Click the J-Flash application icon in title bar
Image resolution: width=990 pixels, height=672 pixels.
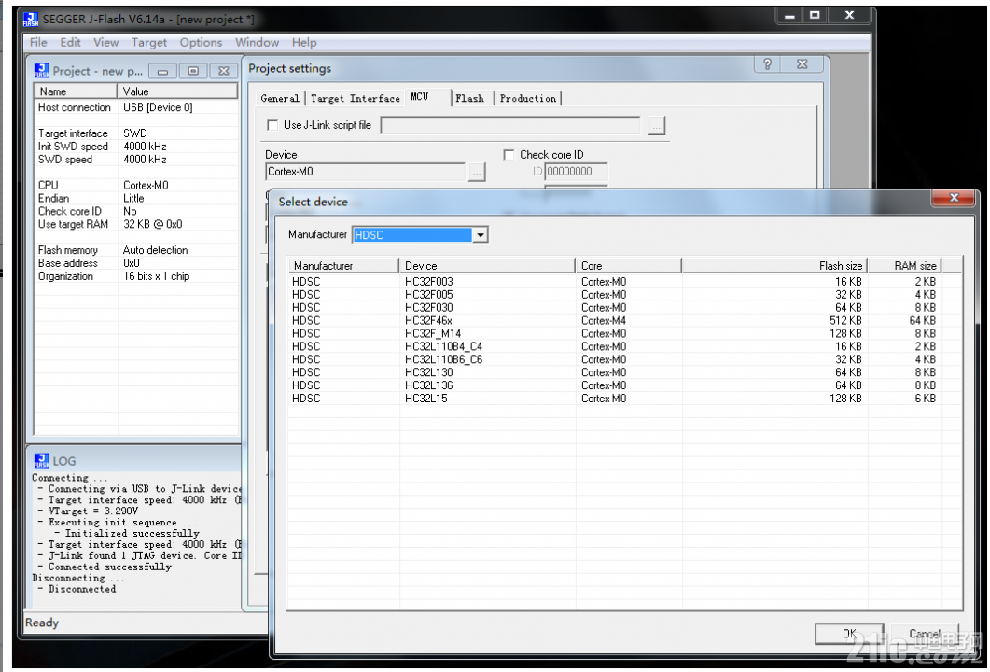(x=30, y=20)
